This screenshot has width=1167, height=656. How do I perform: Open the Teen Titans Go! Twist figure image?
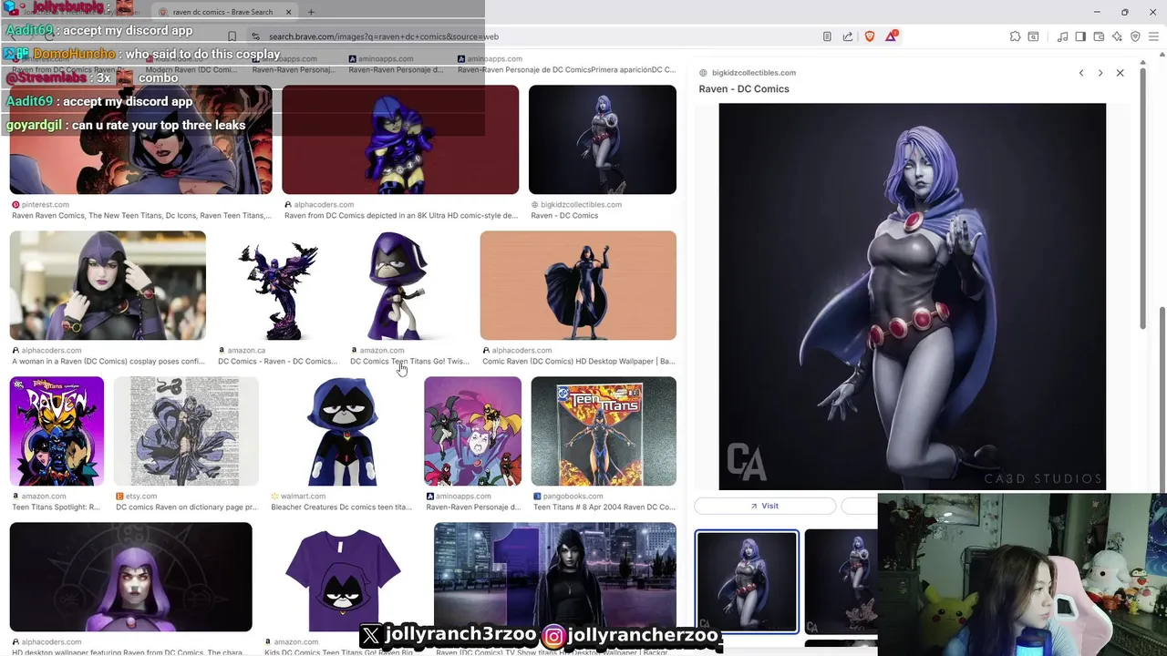pos(409,285)
